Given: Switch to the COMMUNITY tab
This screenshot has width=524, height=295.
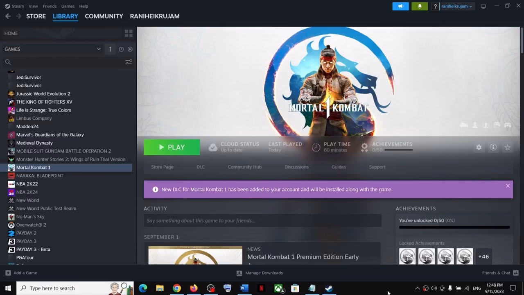Looking at the screenshot, I should 104,16.
